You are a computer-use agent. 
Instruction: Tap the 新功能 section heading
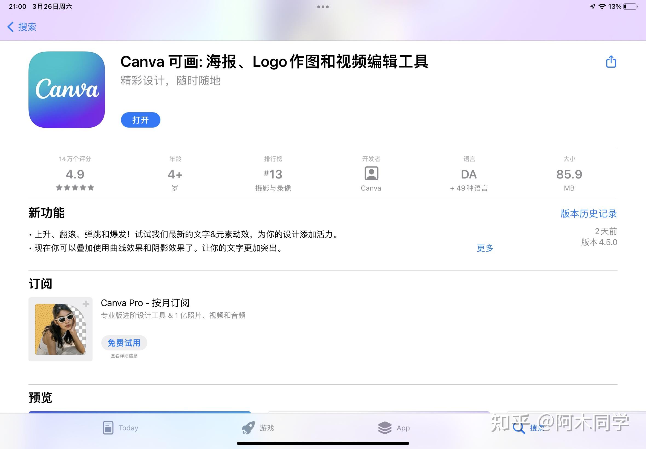coord(47,213)
